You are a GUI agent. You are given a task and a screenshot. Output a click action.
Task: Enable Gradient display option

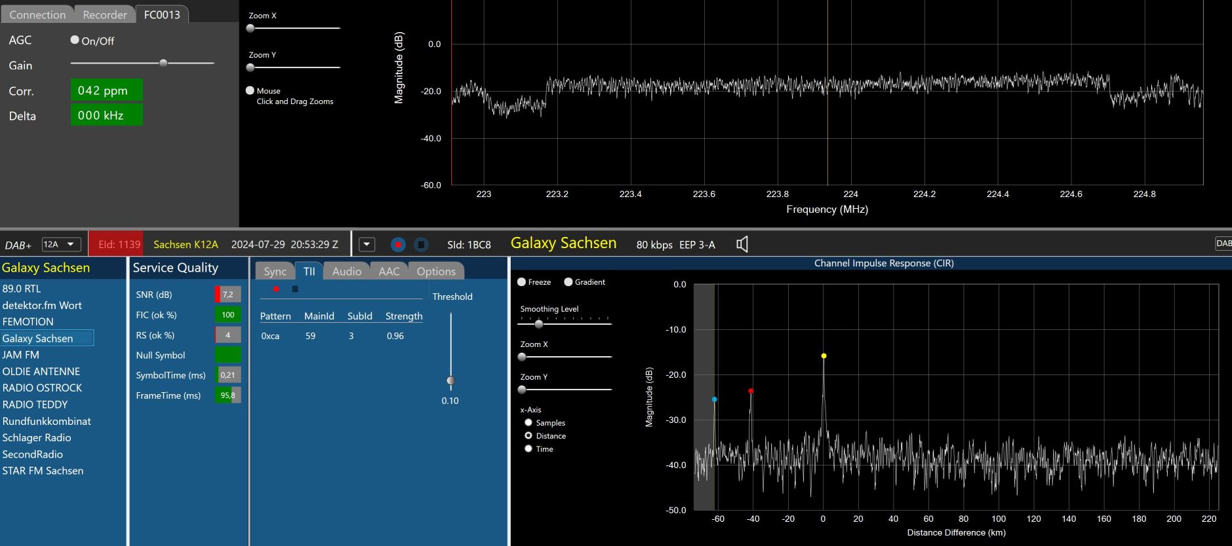tap(568, 282)
